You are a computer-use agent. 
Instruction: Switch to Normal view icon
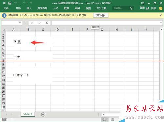(x=104, y=119)
